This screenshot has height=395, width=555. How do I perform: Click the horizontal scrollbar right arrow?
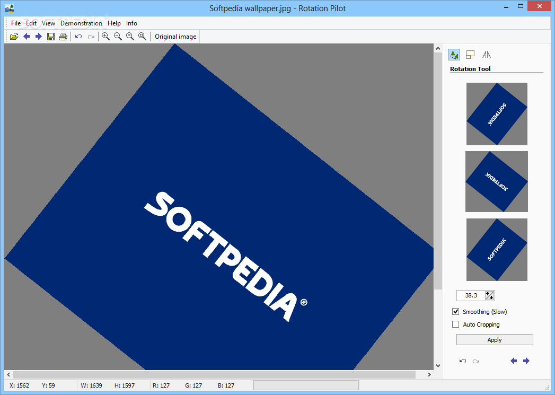tap(429, 374)
